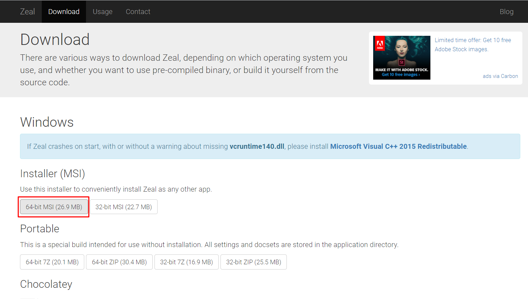Image resolution: width=528 pixels, height=299 pixels.
Task: Open the Adobe Stock limited time offer link
Action: (x=473, y=45)
